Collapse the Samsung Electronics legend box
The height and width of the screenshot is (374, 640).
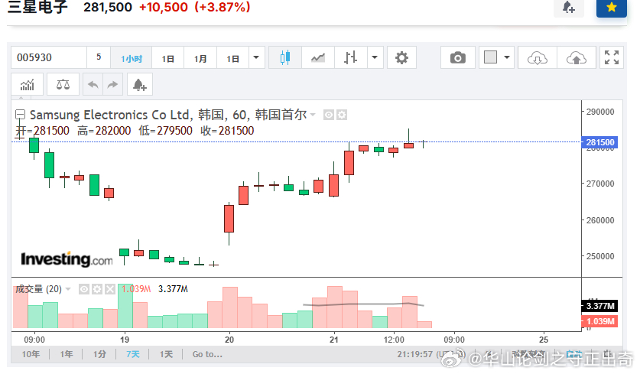pos(21,115)
